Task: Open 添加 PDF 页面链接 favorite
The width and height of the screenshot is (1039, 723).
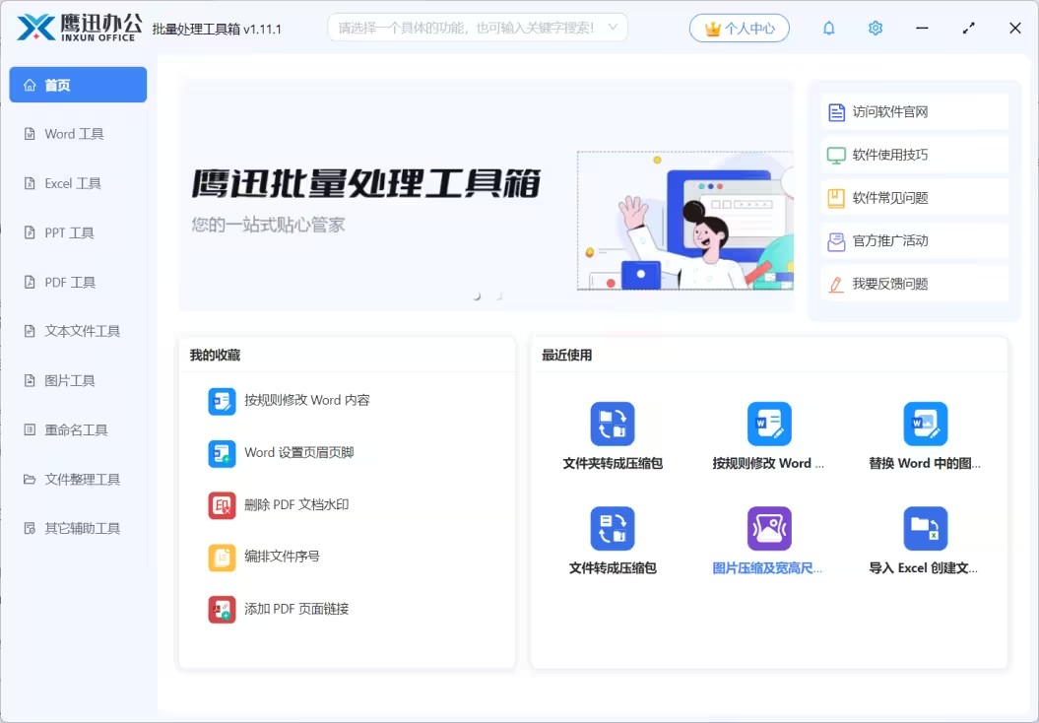Action: [x=222, y=609]
